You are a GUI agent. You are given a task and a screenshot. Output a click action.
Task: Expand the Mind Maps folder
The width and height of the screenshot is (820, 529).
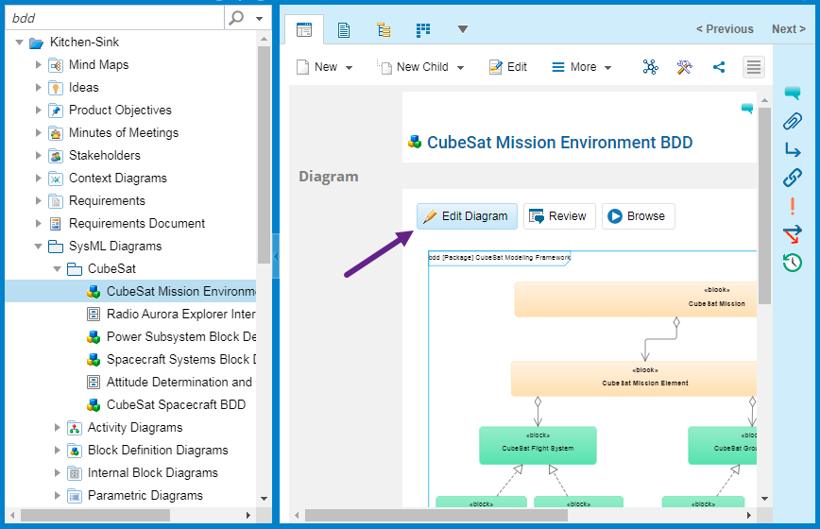(x=38, y=65)
